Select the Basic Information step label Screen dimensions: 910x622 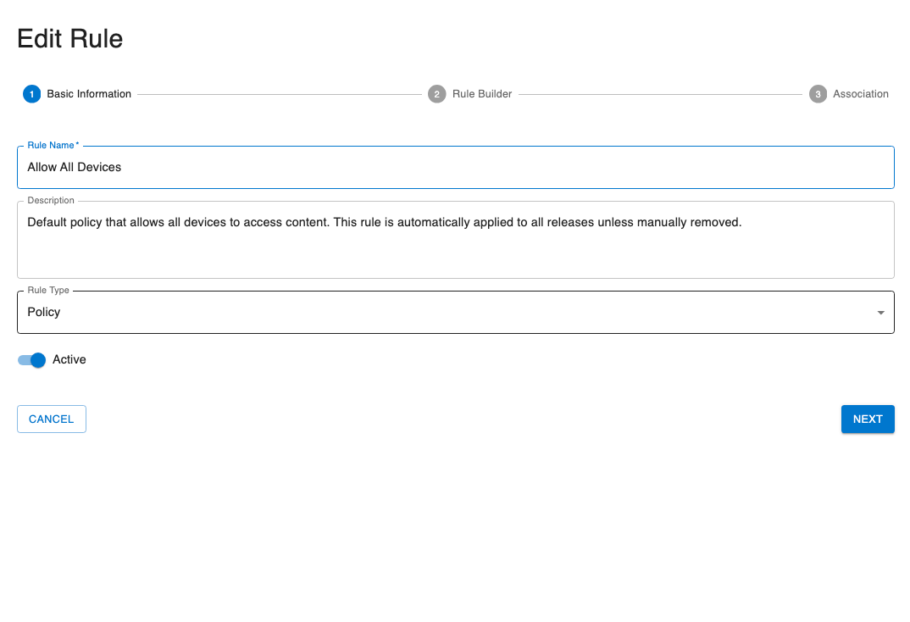[89, 94]
